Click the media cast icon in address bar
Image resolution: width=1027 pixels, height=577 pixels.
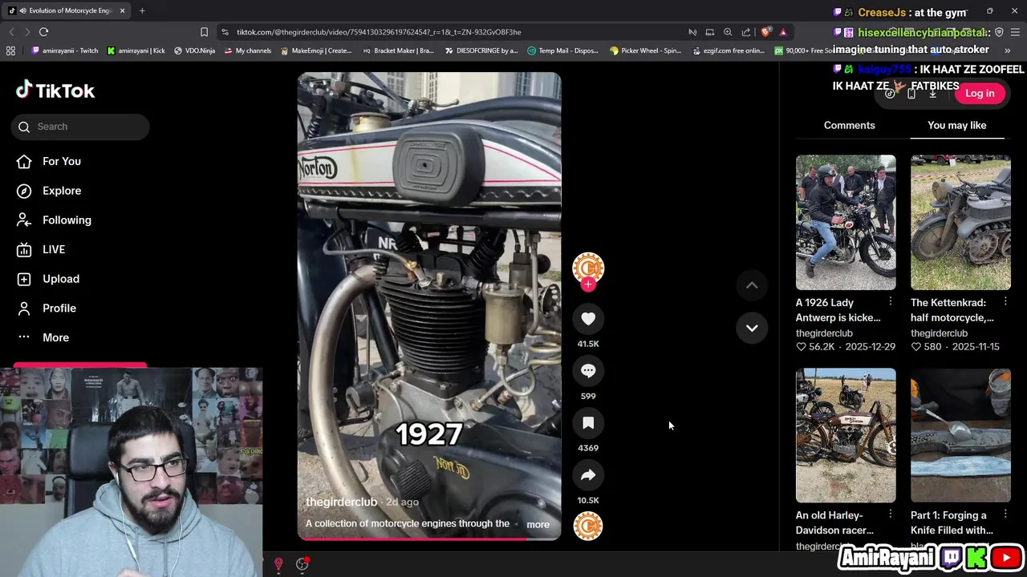(709, 32)
